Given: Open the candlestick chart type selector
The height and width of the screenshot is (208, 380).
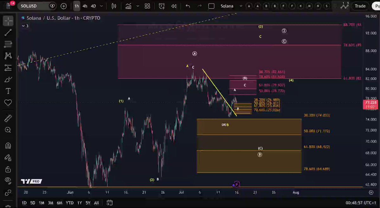Looking at the screenshot, I should 114,6.
